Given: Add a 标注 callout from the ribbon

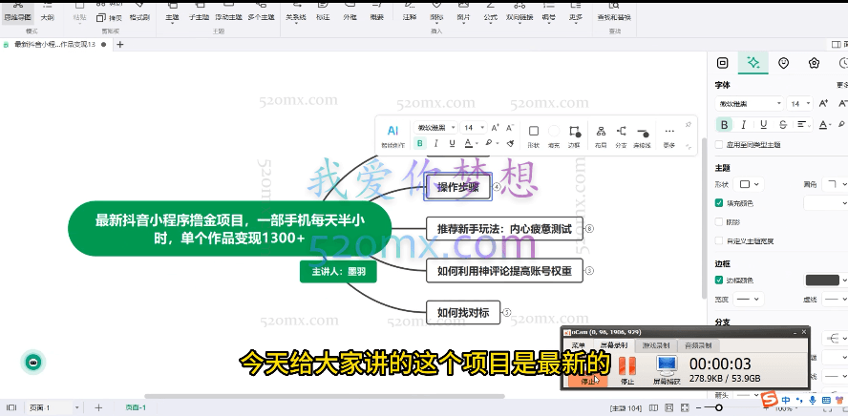Looking at the screenshot, I should click(323, 11).
